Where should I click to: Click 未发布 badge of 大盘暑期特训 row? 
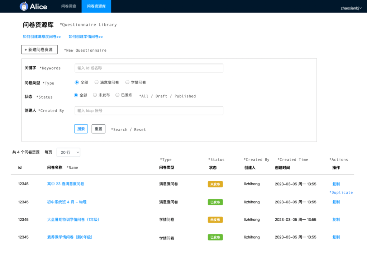point(215,220)
